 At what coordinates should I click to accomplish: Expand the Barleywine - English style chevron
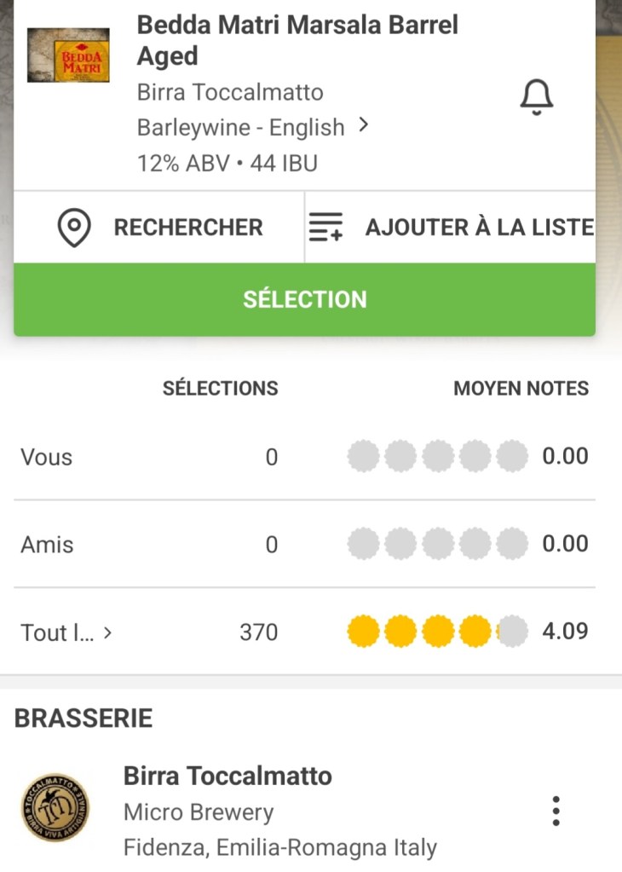point(364,125)
